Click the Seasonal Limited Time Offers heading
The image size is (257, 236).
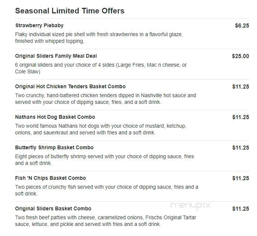pyautogui.click(x=70, y=11)
